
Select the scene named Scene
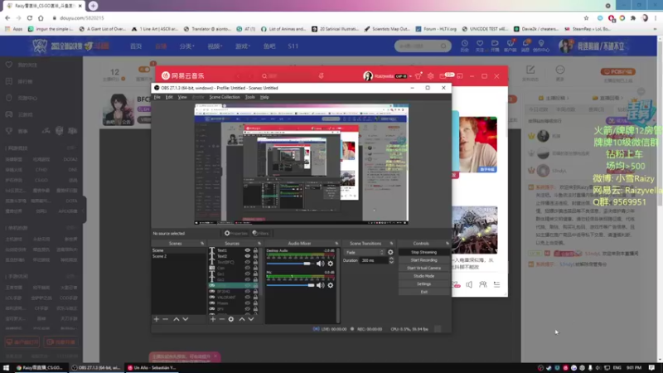click(178, 250)
